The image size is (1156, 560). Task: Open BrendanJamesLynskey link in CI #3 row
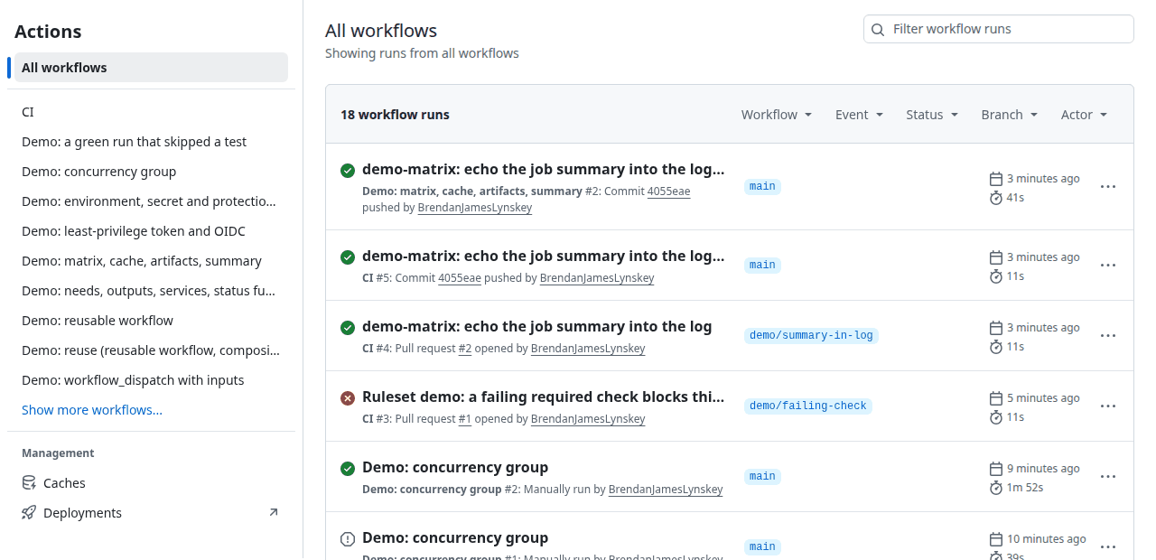pyautogui.click(x=588, y=419)
